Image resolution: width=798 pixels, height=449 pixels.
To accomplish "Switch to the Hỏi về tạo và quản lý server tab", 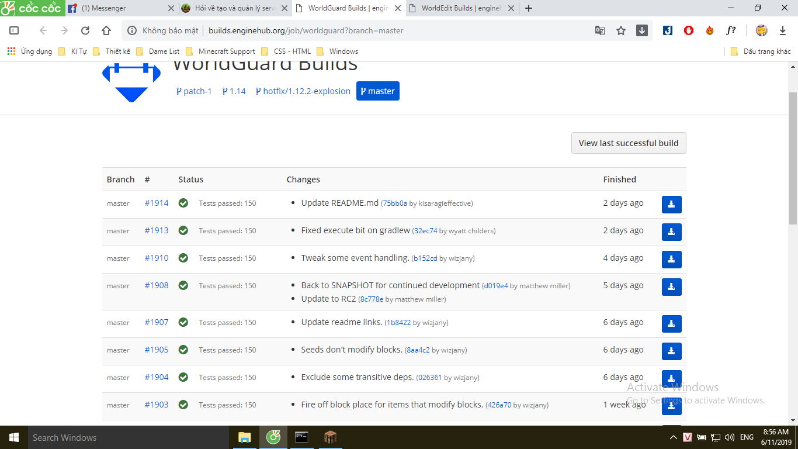I will click(x=234, y=8).
